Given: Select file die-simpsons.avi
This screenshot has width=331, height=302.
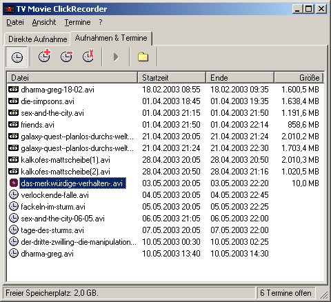Looking at the screenshot, I should [x=48, y=101].
